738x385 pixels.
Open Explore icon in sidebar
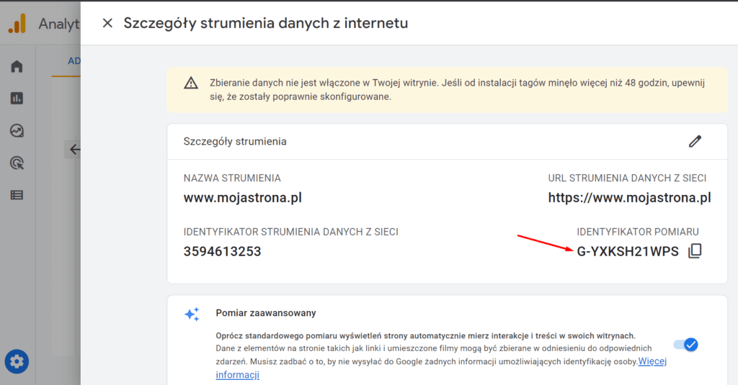click(17, 131)
